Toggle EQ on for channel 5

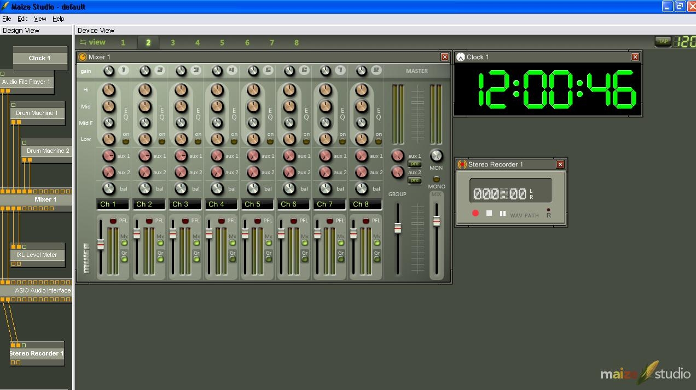pyautogui.click(x=270, y=141)
